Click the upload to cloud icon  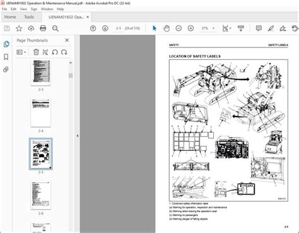pyautogui.click(x=31, y=28)
